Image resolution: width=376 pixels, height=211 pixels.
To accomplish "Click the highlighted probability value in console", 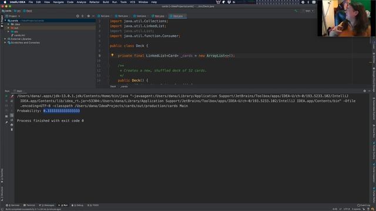I will 62,111.
